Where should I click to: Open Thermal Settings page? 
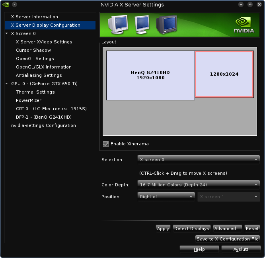[35, 92]
